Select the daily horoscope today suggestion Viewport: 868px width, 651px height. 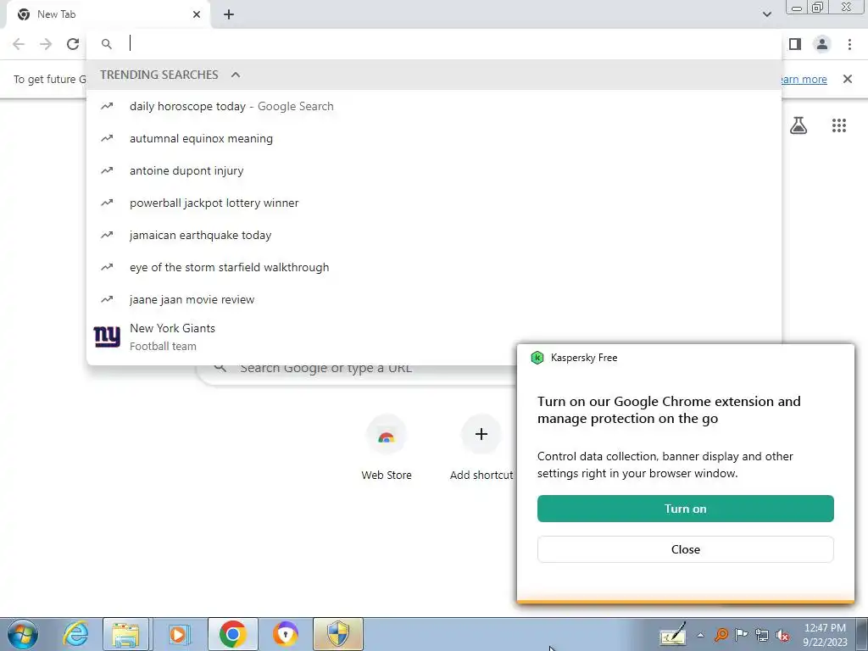point(434,106)
